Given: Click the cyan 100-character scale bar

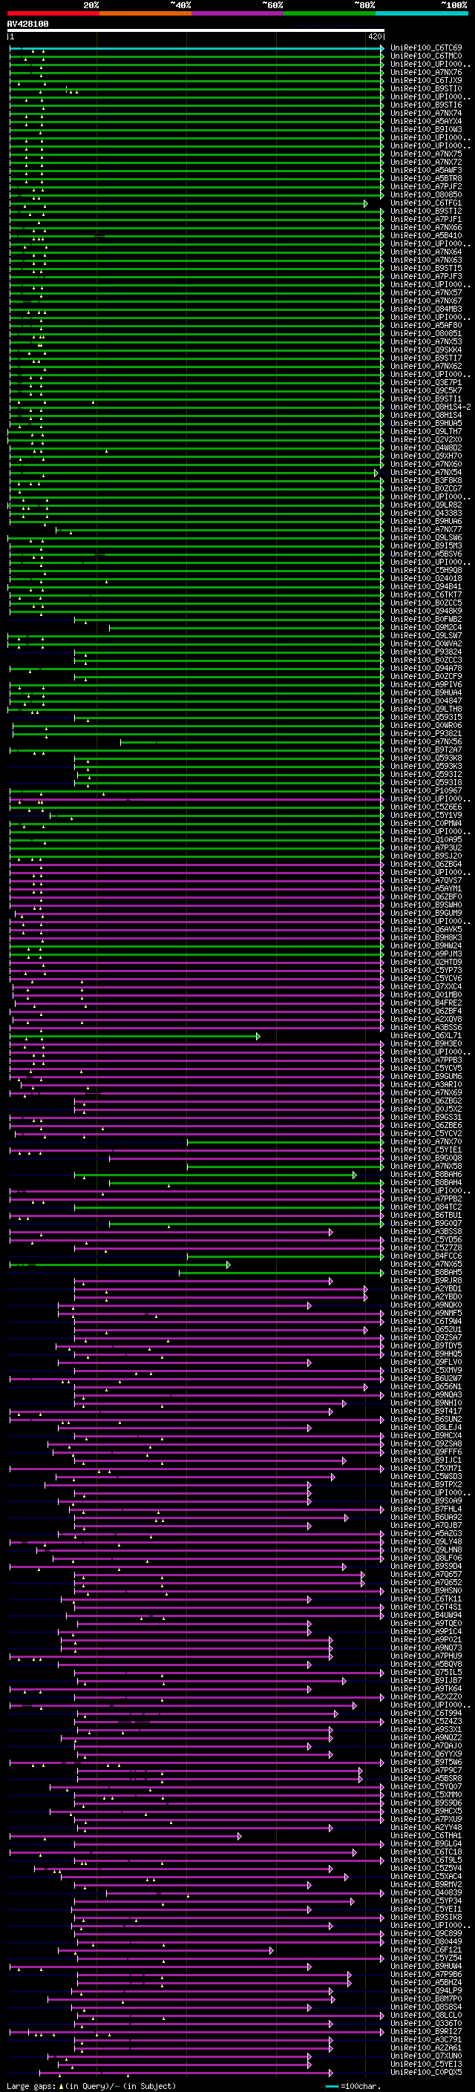Looking at the screenshot, I should click(x=331, y=2086).
